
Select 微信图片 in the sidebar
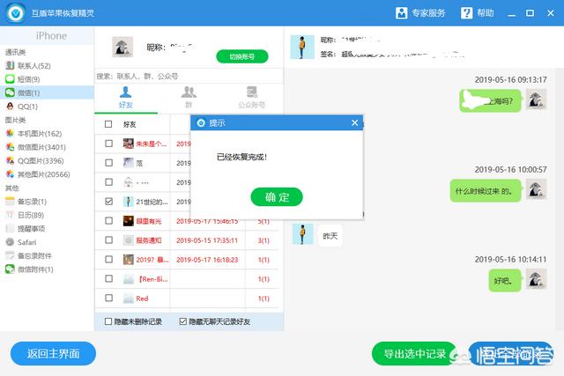(x=41, y=147)
